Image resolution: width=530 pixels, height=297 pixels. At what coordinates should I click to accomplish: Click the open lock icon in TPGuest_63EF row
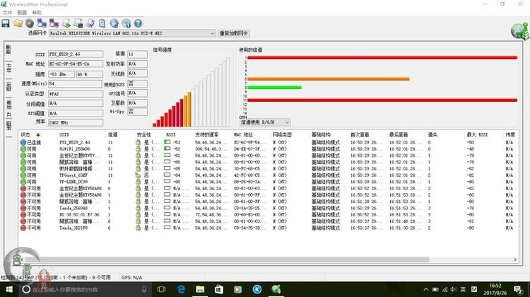(x=138, y=175)
